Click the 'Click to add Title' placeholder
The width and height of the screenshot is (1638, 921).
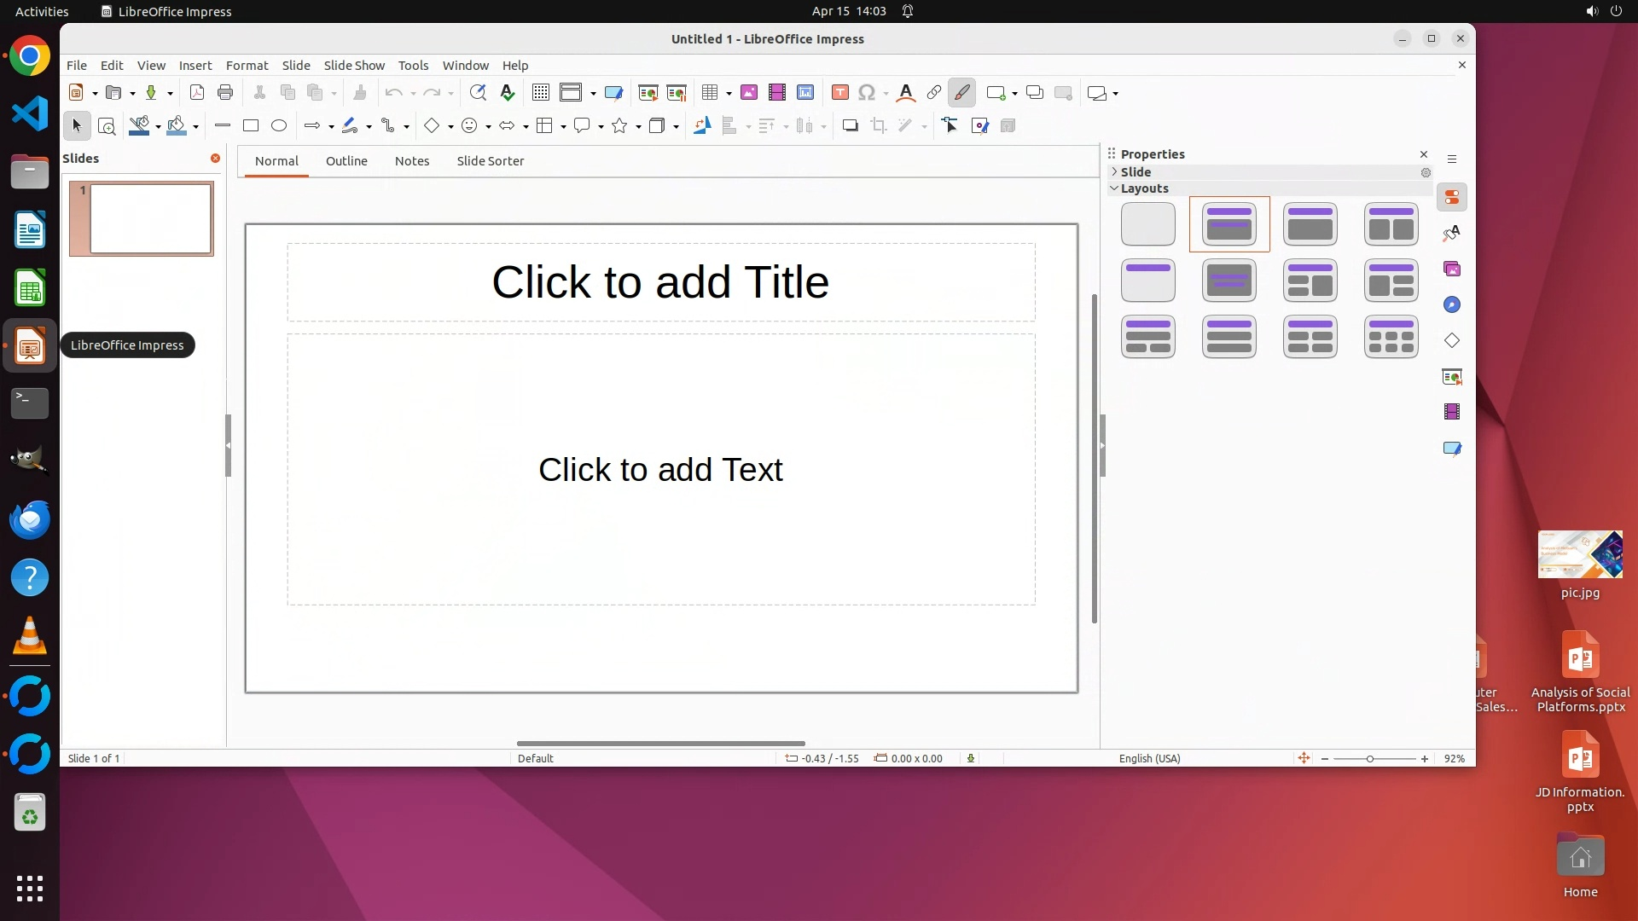point(660,282)
